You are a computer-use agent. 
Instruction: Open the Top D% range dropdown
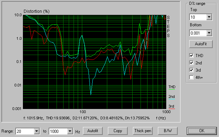point(209,17)
